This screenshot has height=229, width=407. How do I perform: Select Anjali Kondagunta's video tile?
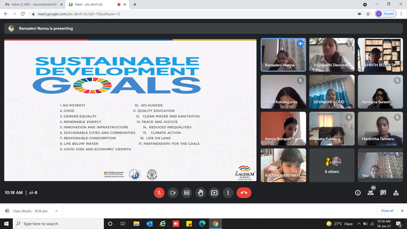tap(283, 92)
